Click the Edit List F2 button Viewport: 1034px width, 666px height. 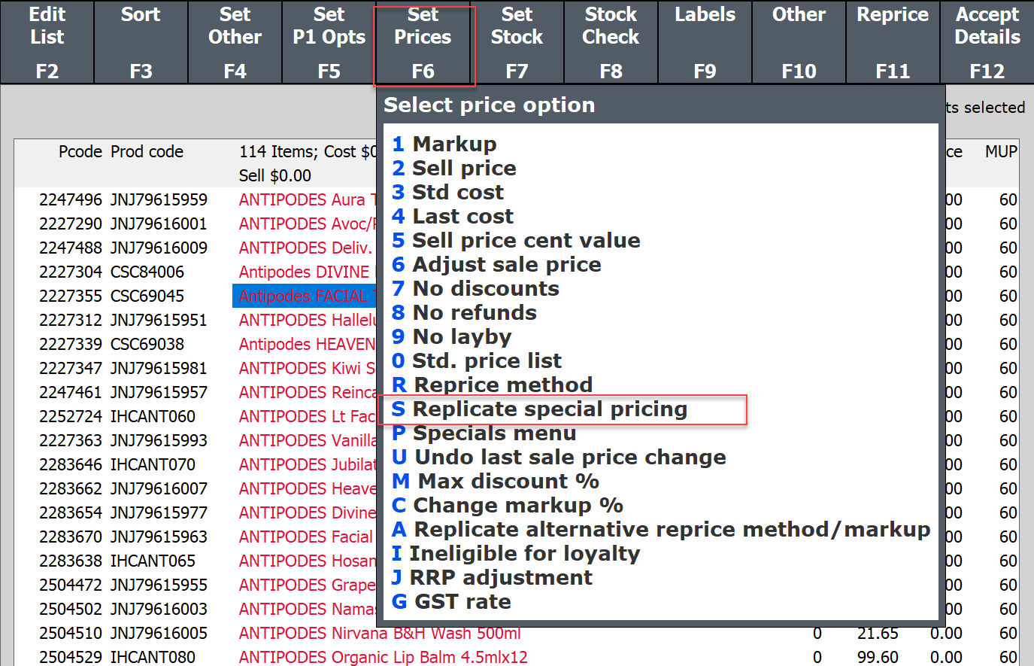point(47,41)
